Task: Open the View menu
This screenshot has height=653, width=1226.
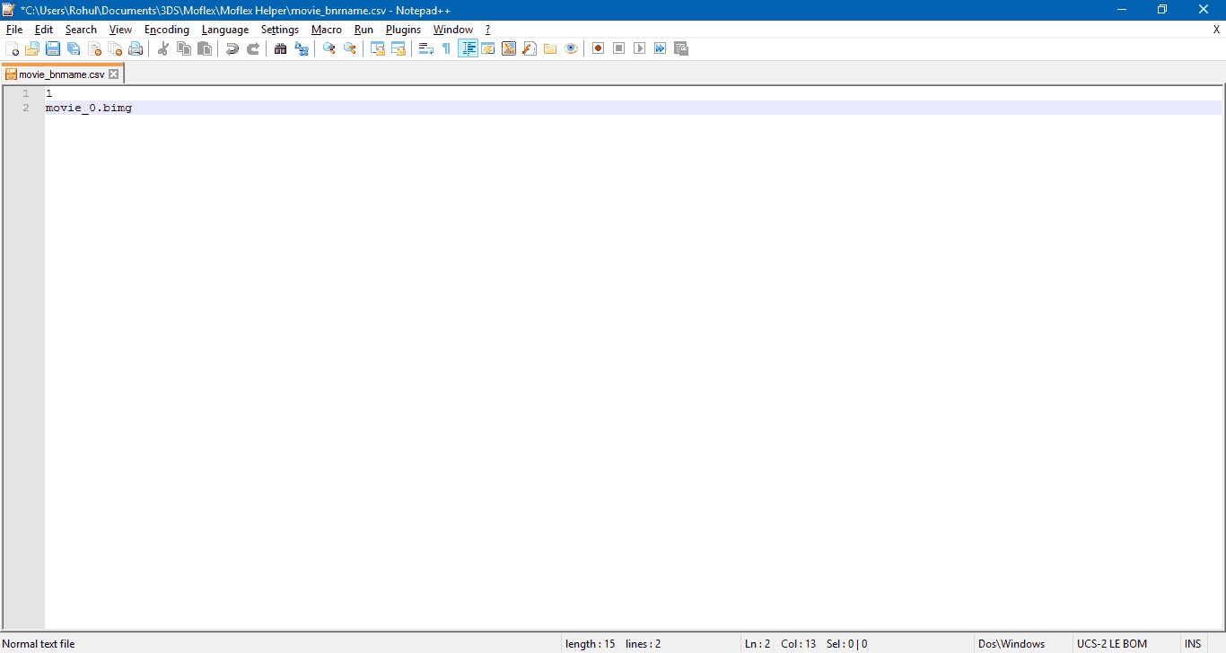Action: pos(120,30)
